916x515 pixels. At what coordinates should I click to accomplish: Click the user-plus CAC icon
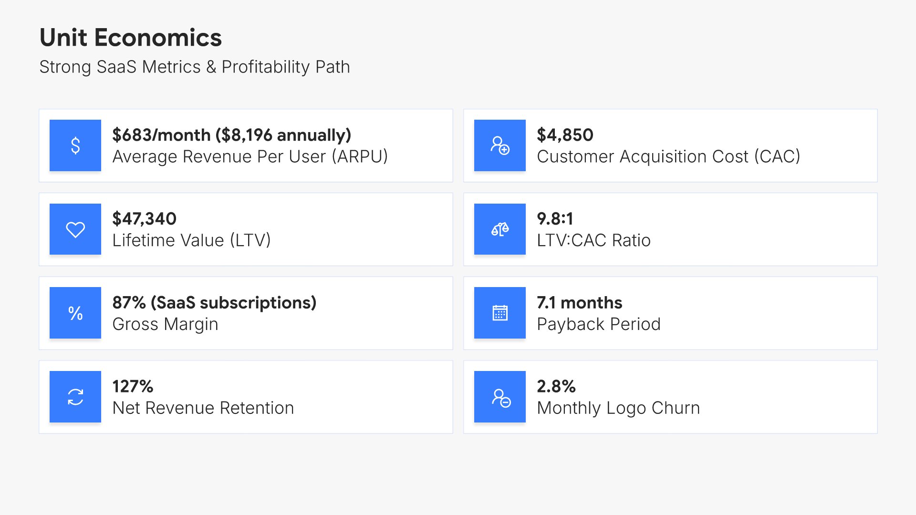[500, 145]
